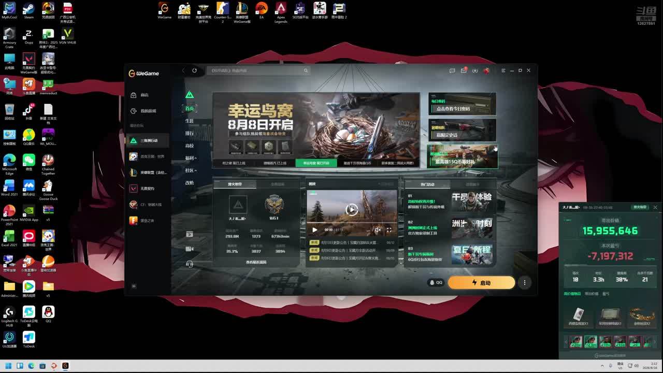This screenshot has height=373, width=663.
Task: Open the three-dot more options menu
Action: [x=525, y=283]
